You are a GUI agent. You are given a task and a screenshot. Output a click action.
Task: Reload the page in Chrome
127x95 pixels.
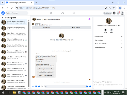(x=12, y=8)
